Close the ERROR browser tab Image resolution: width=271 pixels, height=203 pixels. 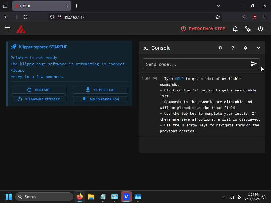tap(66, 6)
